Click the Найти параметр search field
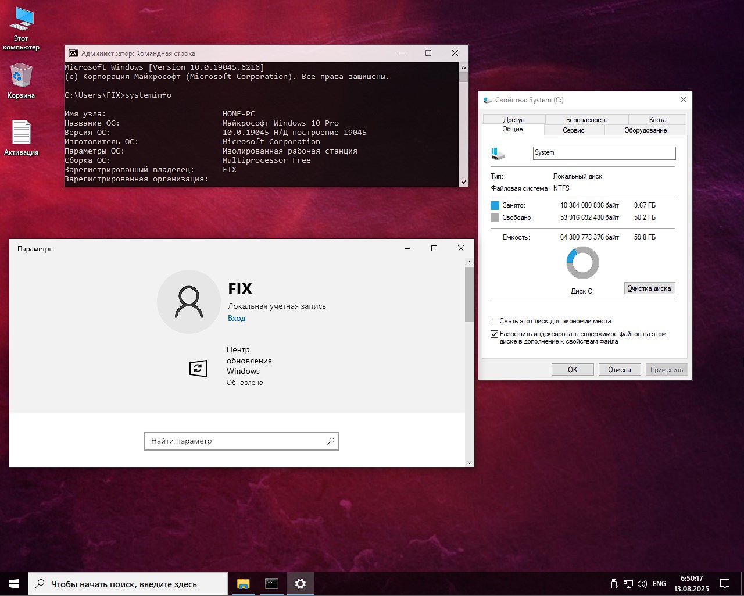The image size is (744, 596). 235,441
